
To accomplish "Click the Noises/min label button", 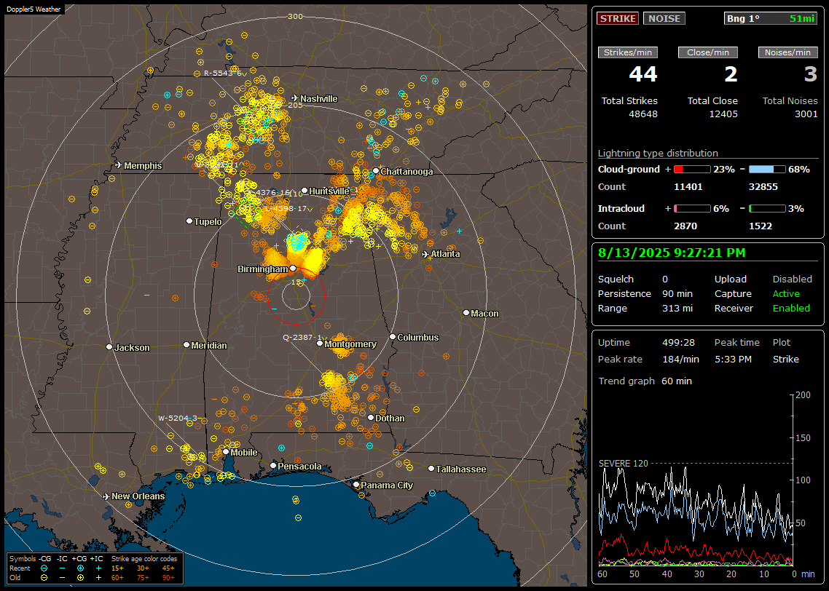I will click(787, 52).
